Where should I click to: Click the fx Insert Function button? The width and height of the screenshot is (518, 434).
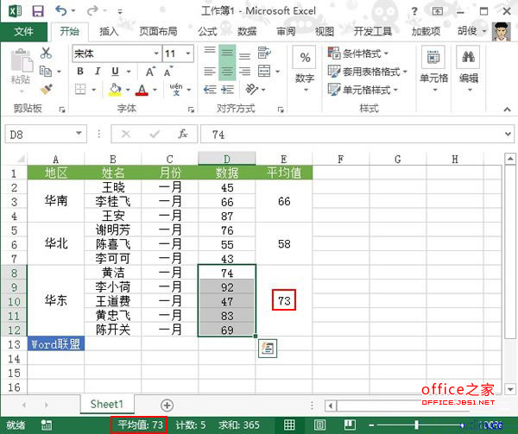183,134
